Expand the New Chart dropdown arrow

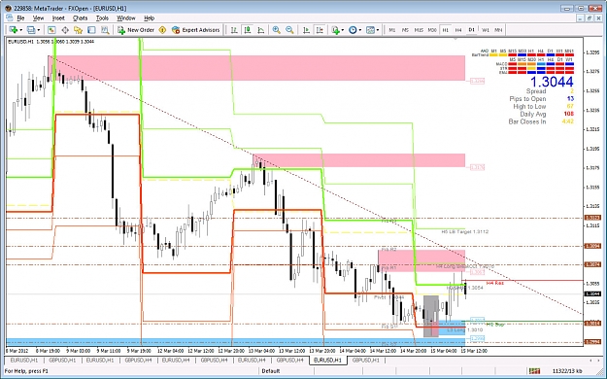pyautogui.click(x=20, y=30)
